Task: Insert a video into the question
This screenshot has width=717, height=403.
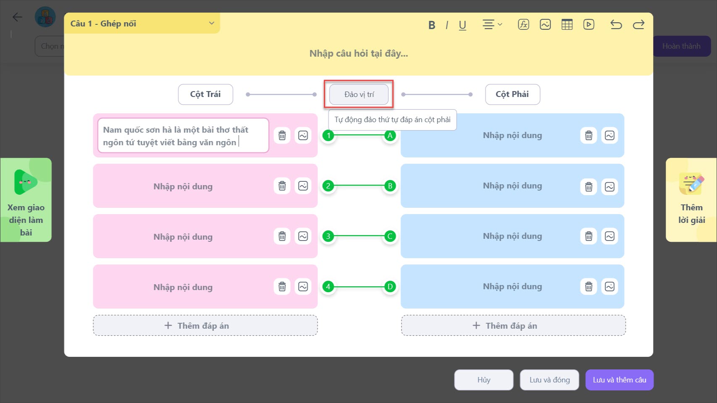Action: (x=589, y=24)
